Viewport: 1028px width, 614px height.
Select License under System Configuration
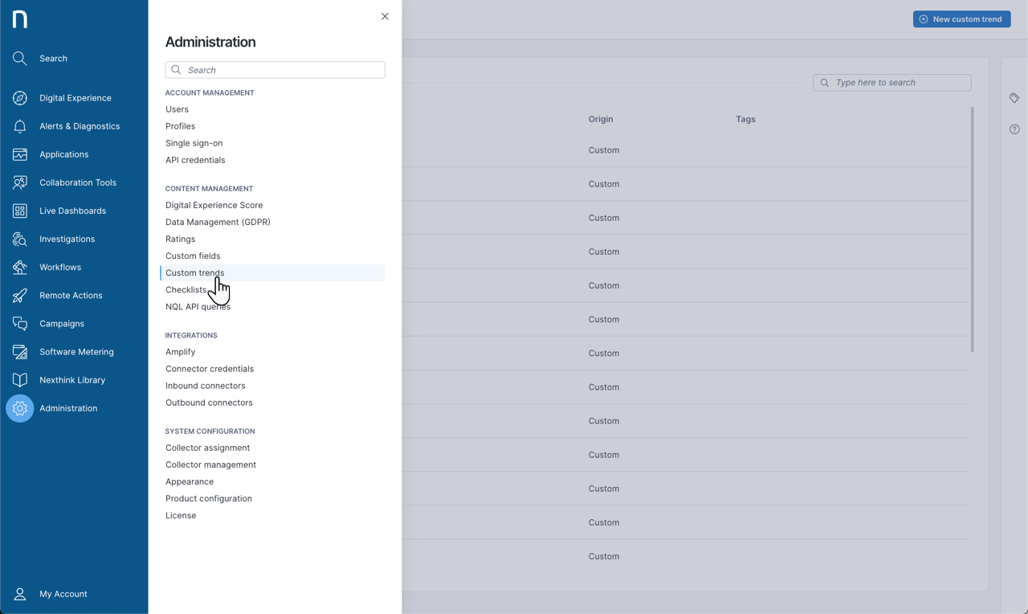[181, 515]
